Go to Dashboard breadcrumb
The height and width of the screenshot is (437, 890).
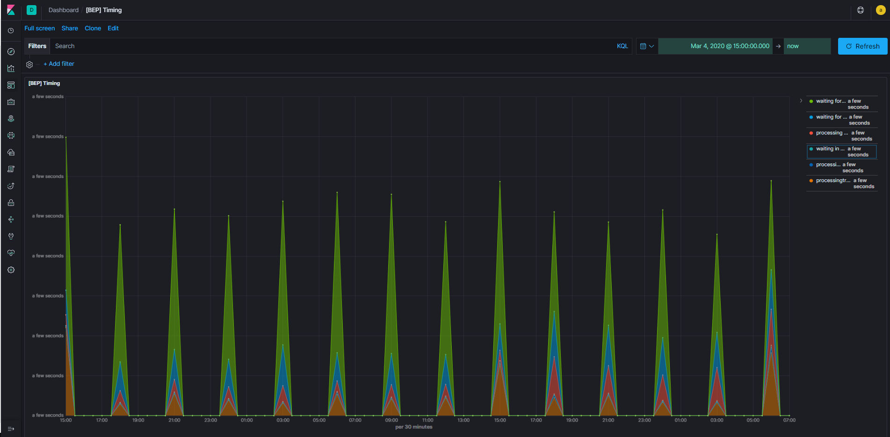click(64, 10)
